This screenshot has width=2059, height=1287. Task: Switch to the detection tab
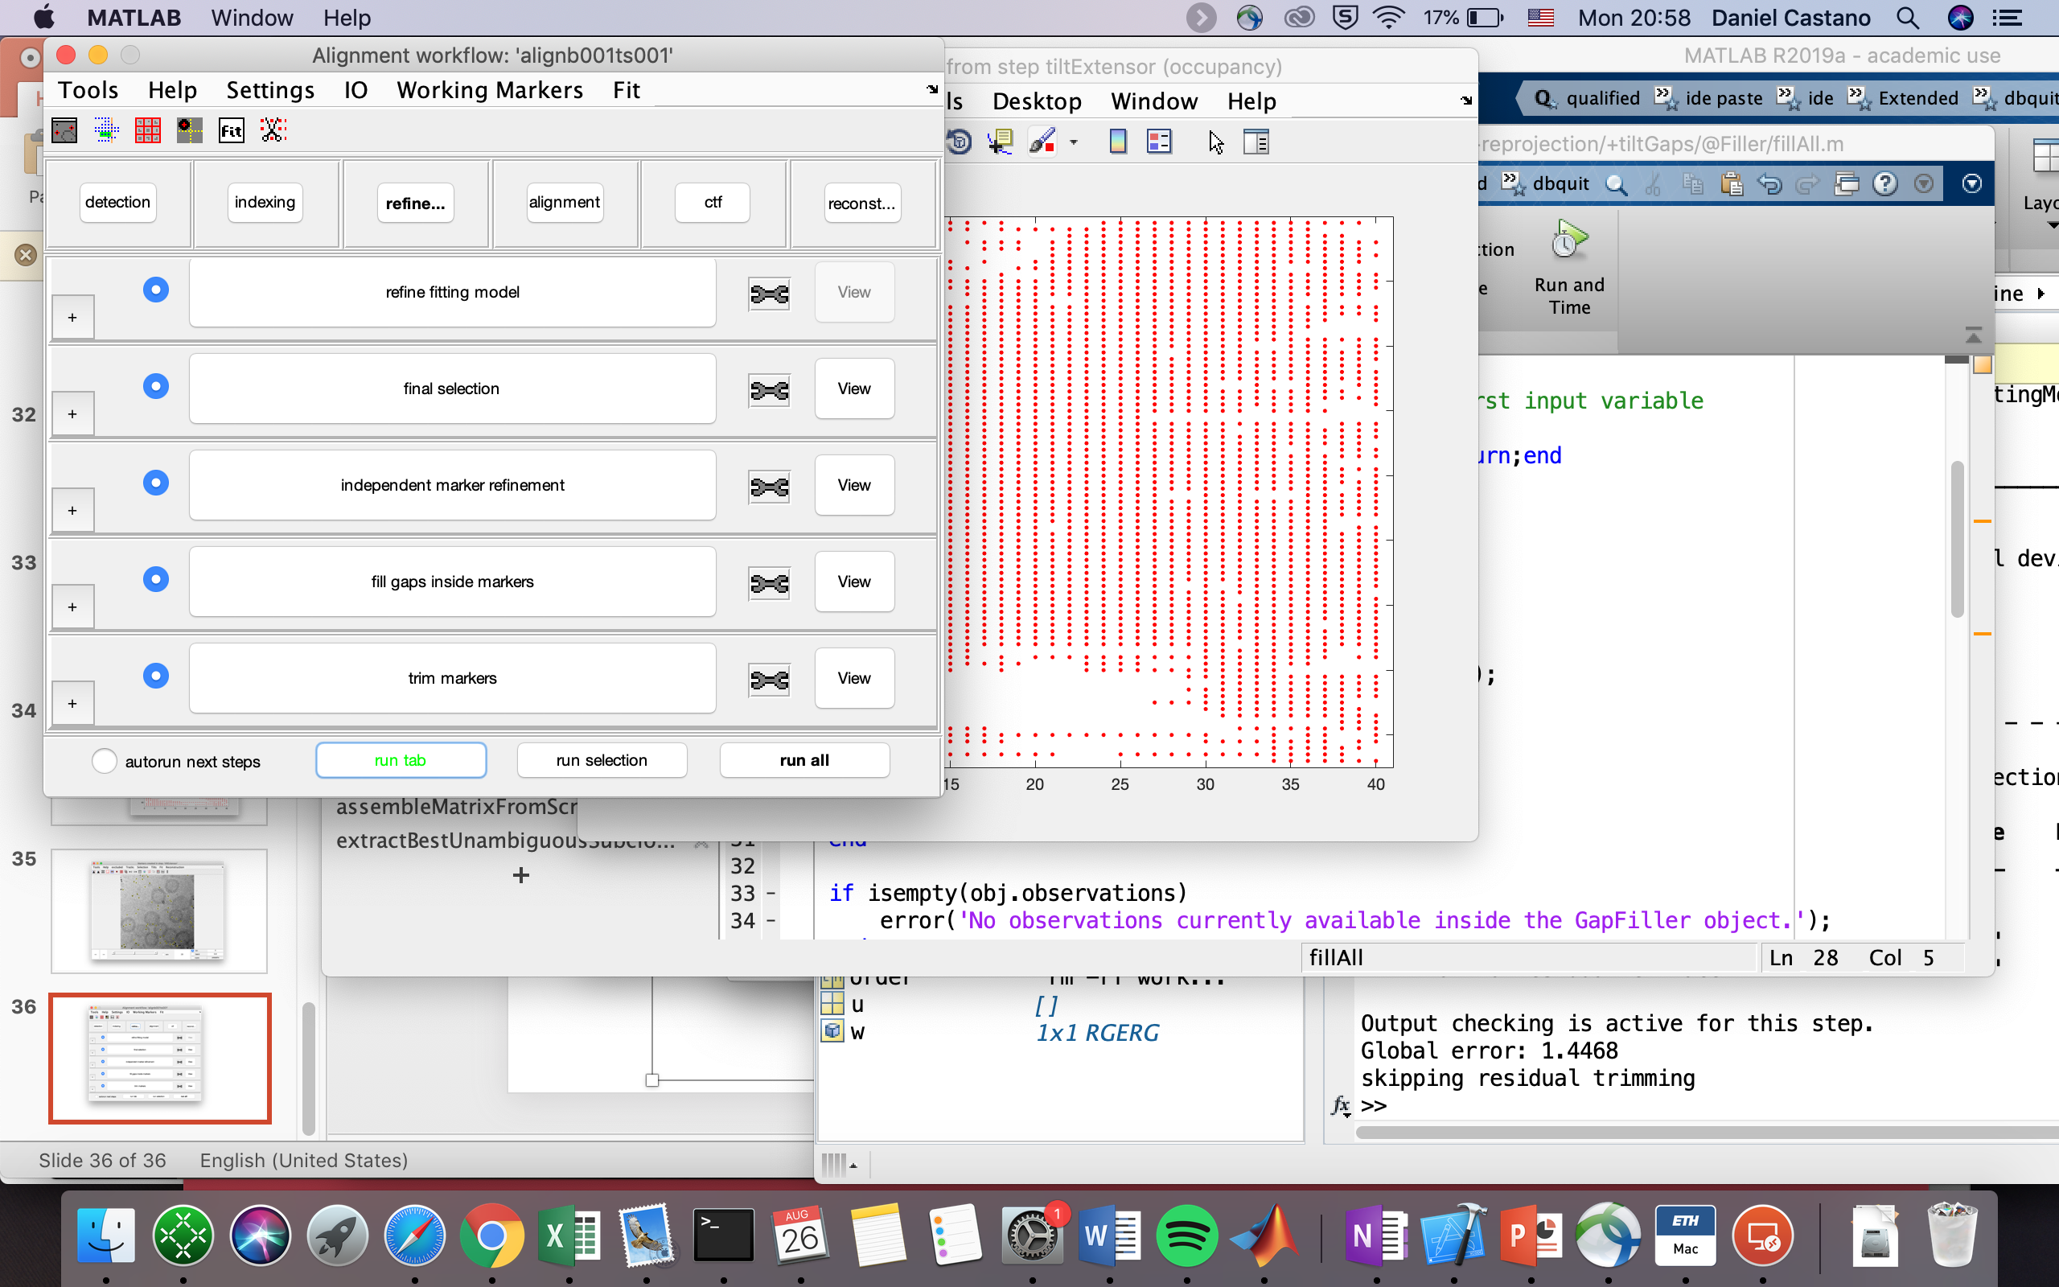(x=117, y=203)
